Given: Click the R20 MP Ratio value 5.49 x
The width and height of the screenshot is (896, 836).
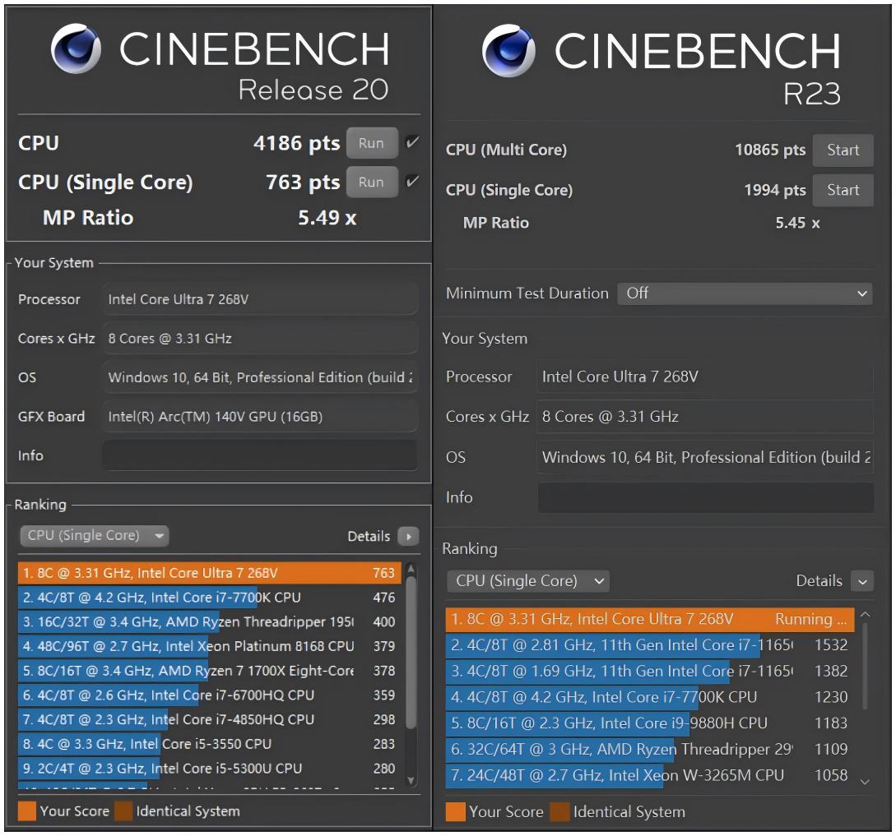Looking at the screenshot, I should click(327, 218).
